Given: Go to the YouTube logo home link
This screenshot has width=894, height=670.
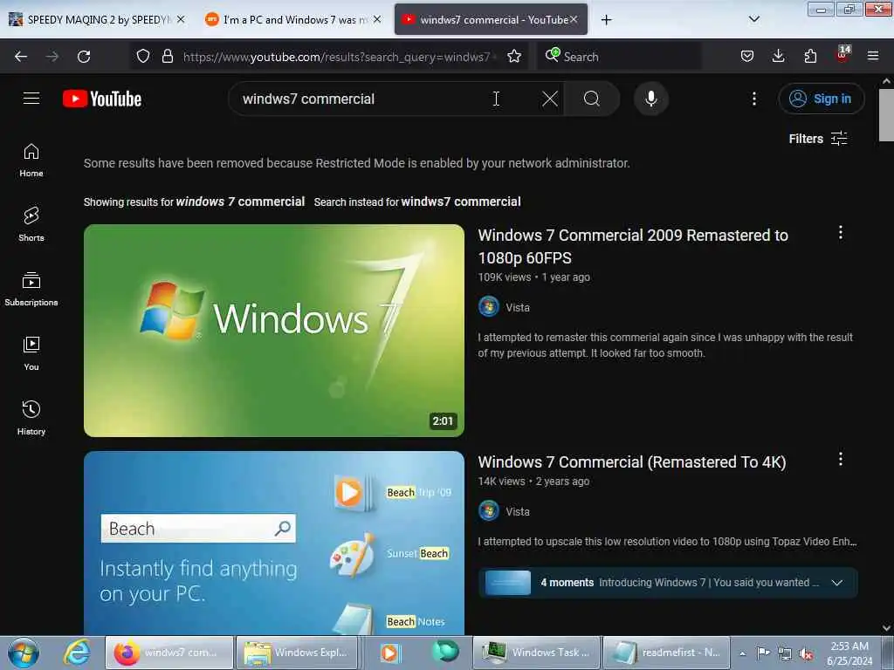Looking at the screenshot, I should pos(102,99).
